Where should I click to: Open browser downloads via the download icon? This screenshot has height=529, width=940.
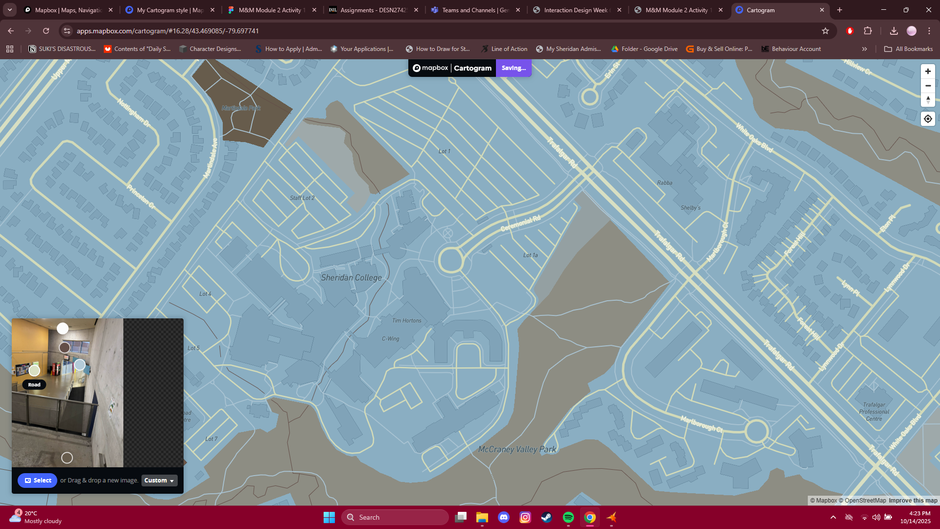click(x=894, y=30)
